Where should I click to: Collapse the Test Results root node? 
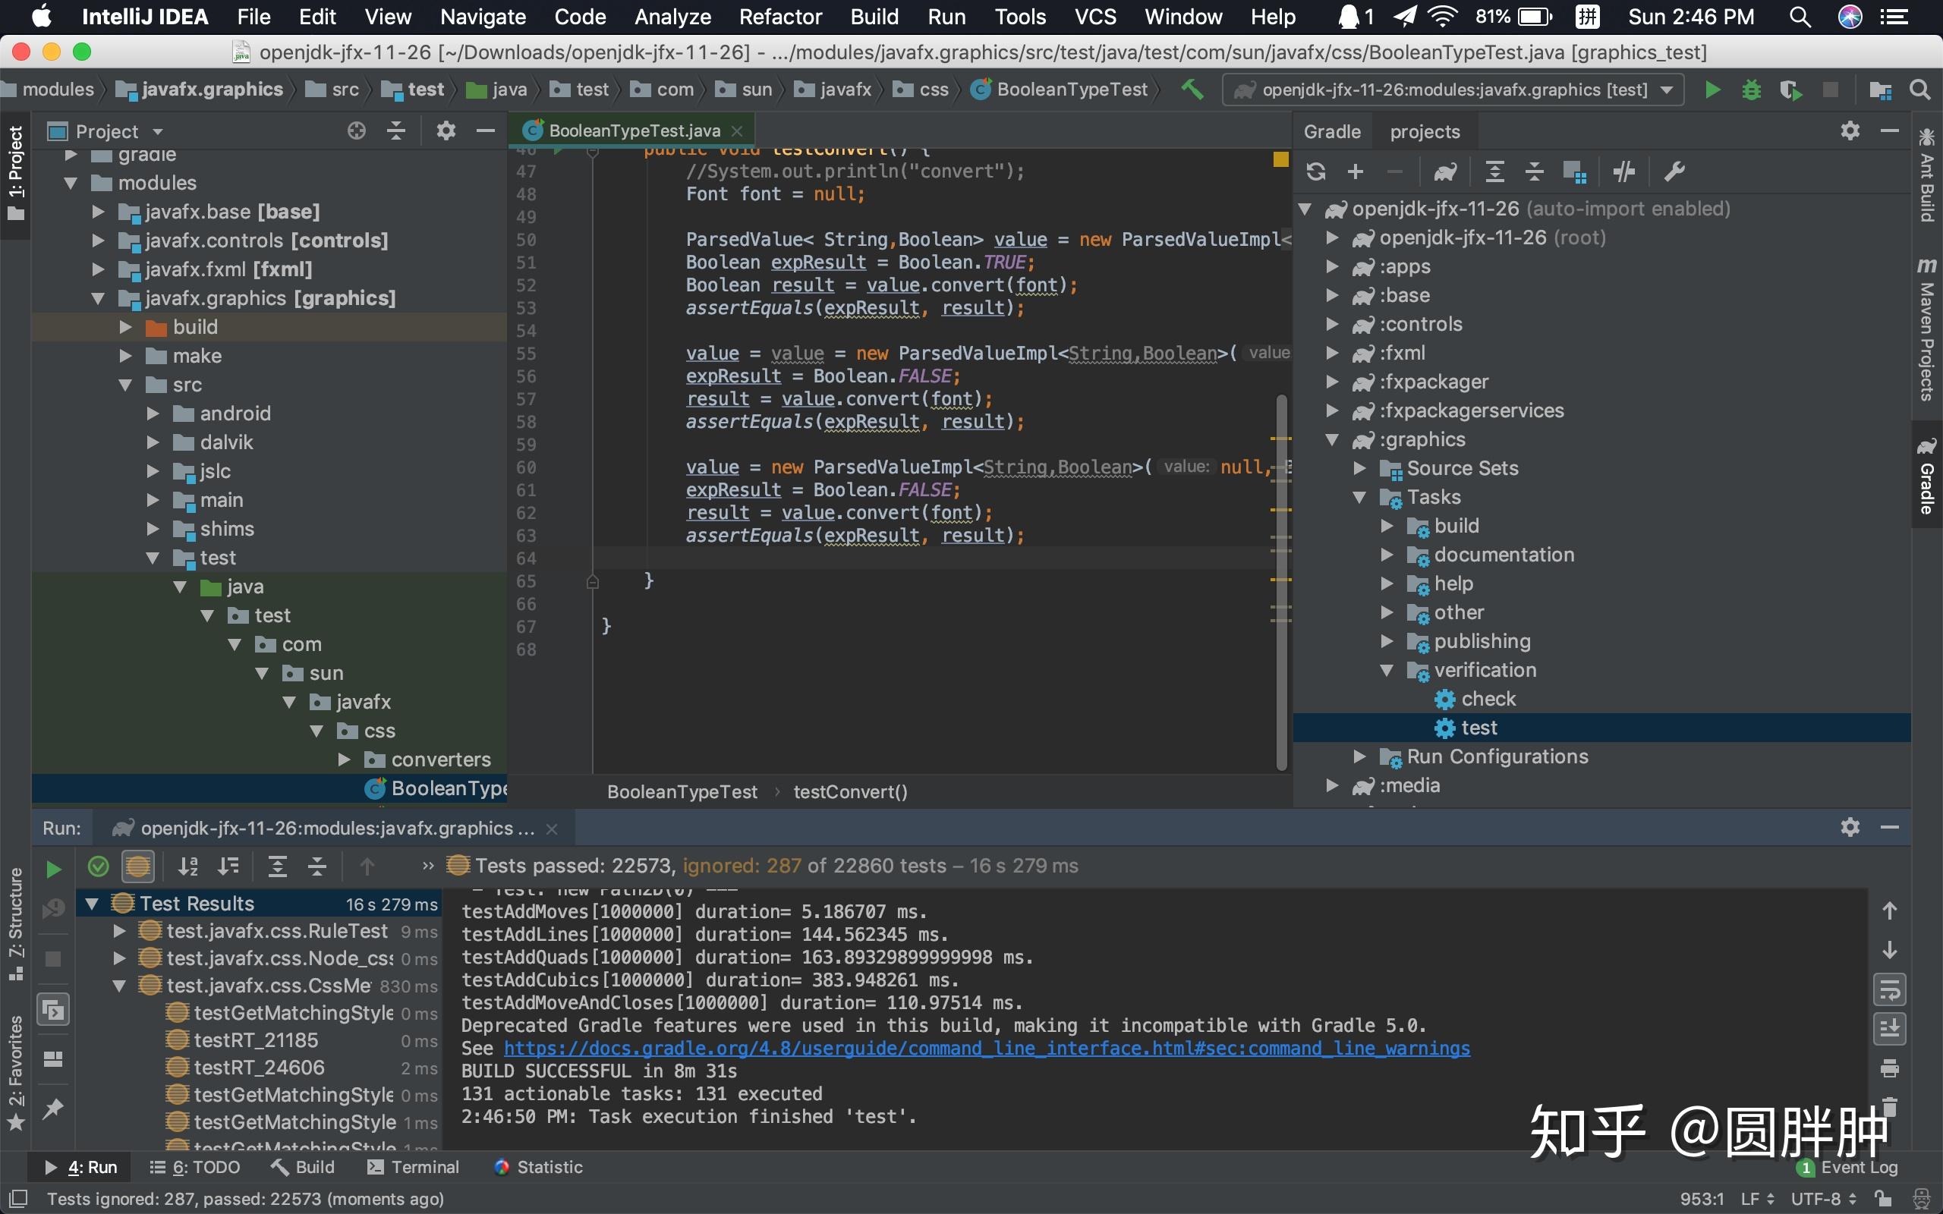[x=92, y=904]
